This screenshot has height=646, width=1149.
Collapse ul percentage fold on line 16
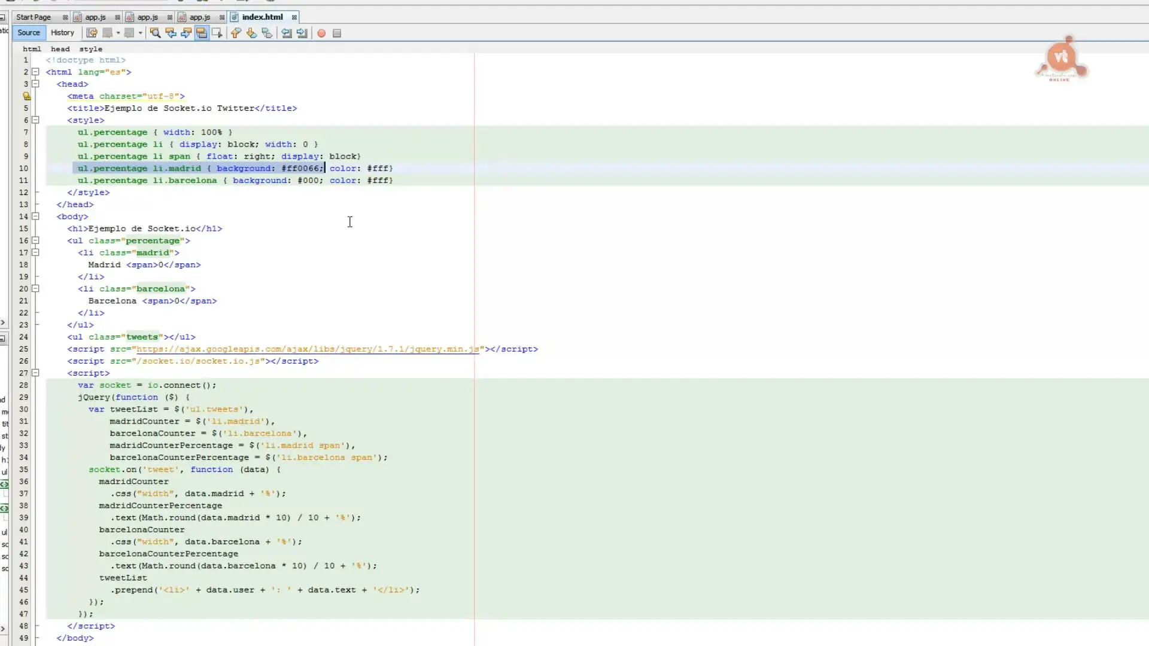tap(36, 240)
